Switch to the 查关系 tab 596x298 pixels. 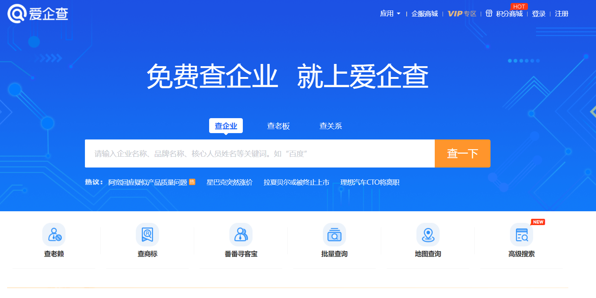331,126
